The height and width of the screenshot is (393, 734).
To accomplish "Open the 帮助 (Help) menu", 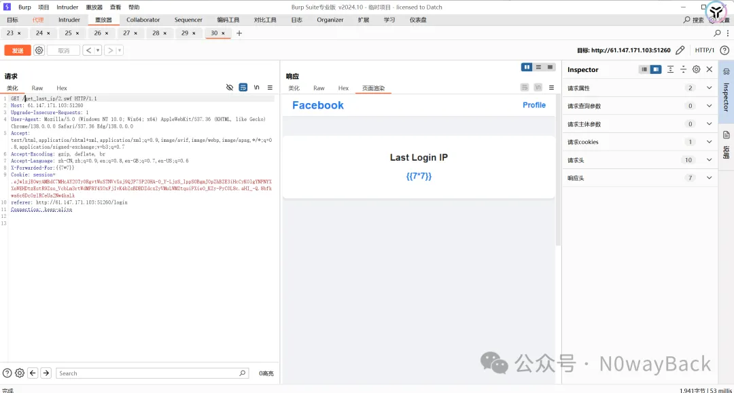I will [x=134, y=7].
